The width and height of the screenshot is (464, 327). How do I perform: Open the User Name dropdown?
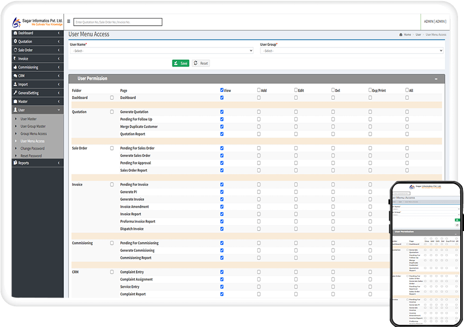click(x=162, y=51)
